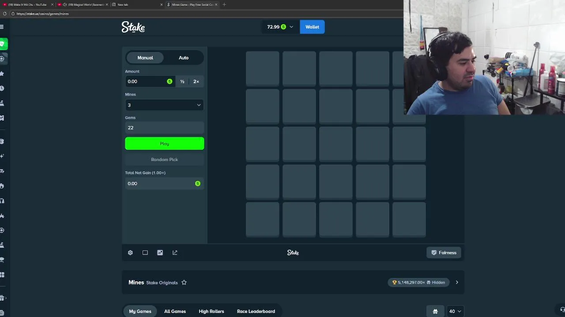Open the Race Leaderboard tab

click(256, 311)
